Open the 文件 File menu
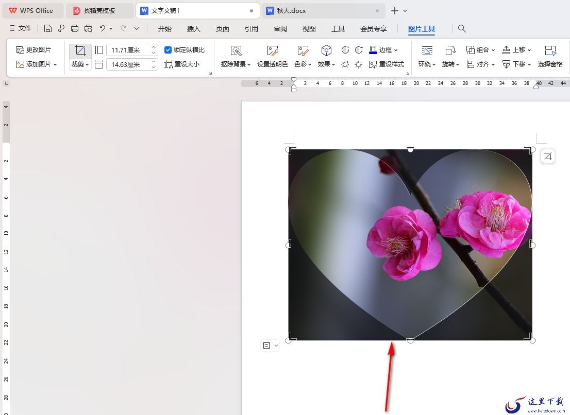570x415 pixels. tap(21, 28)
